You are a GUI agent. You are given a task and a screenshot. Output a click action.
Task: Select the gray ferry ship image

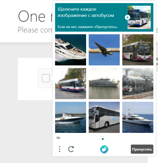click(104, 84)
